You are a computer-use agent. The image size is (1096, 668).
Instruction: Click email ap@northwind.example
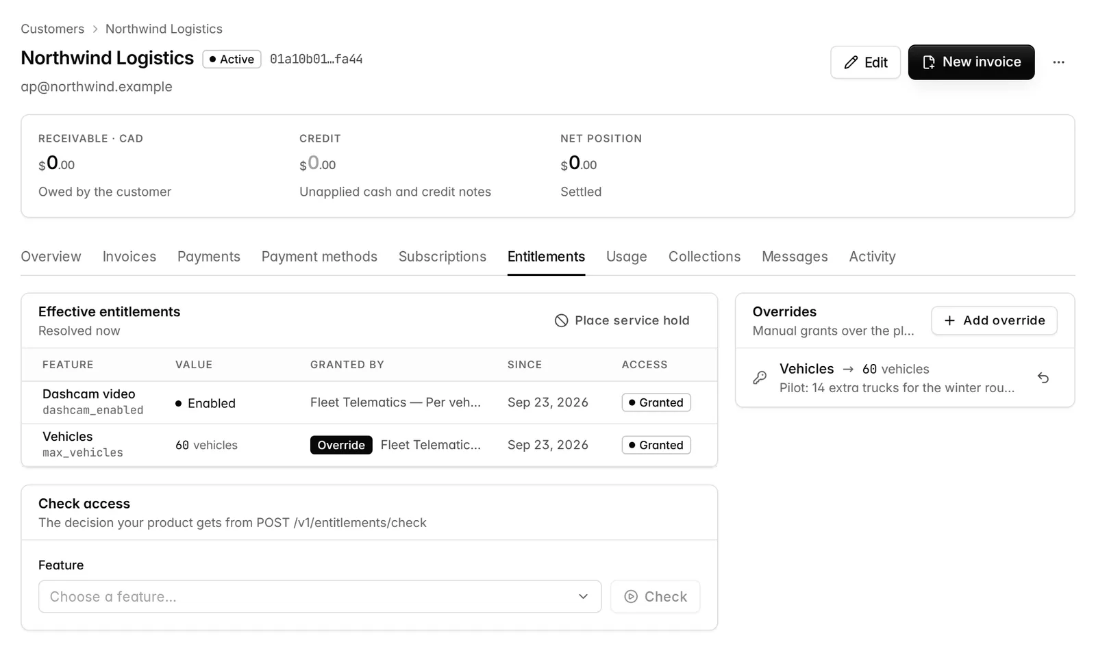tap(97, 87)
